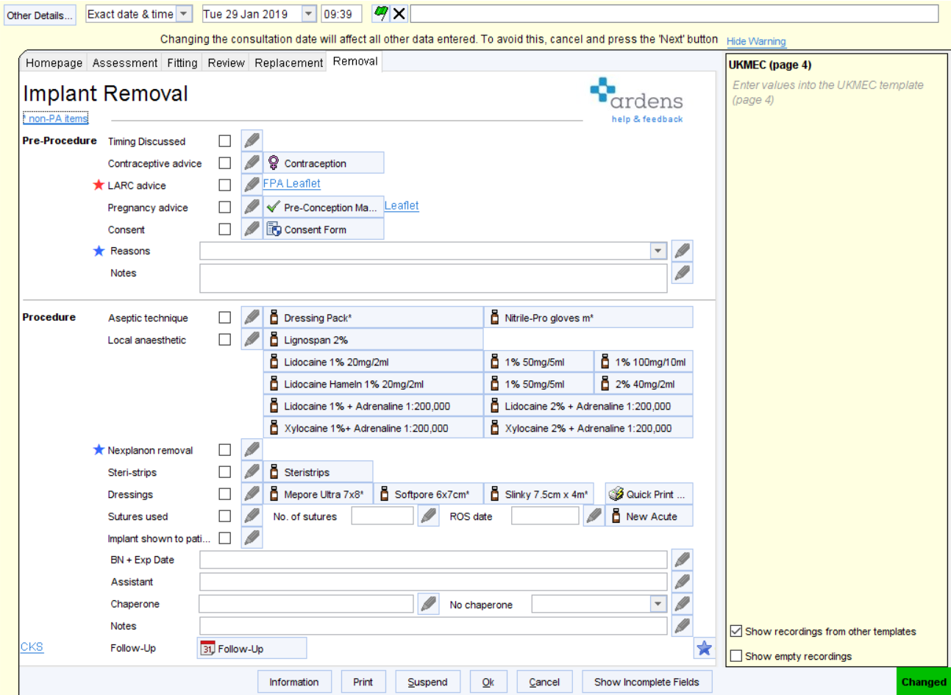Switch to the Fitting tab
This screenshot has width=951, height=695.
click(182, 63)
